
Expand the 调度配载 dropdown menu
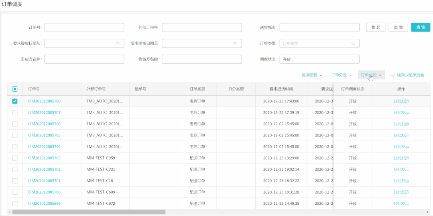(x=311, y=75)
